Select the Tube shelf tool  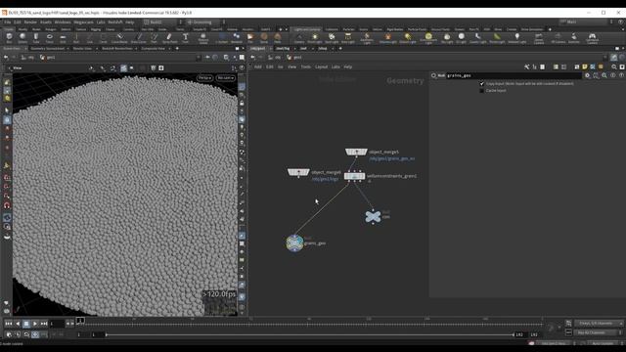point(36,38)
